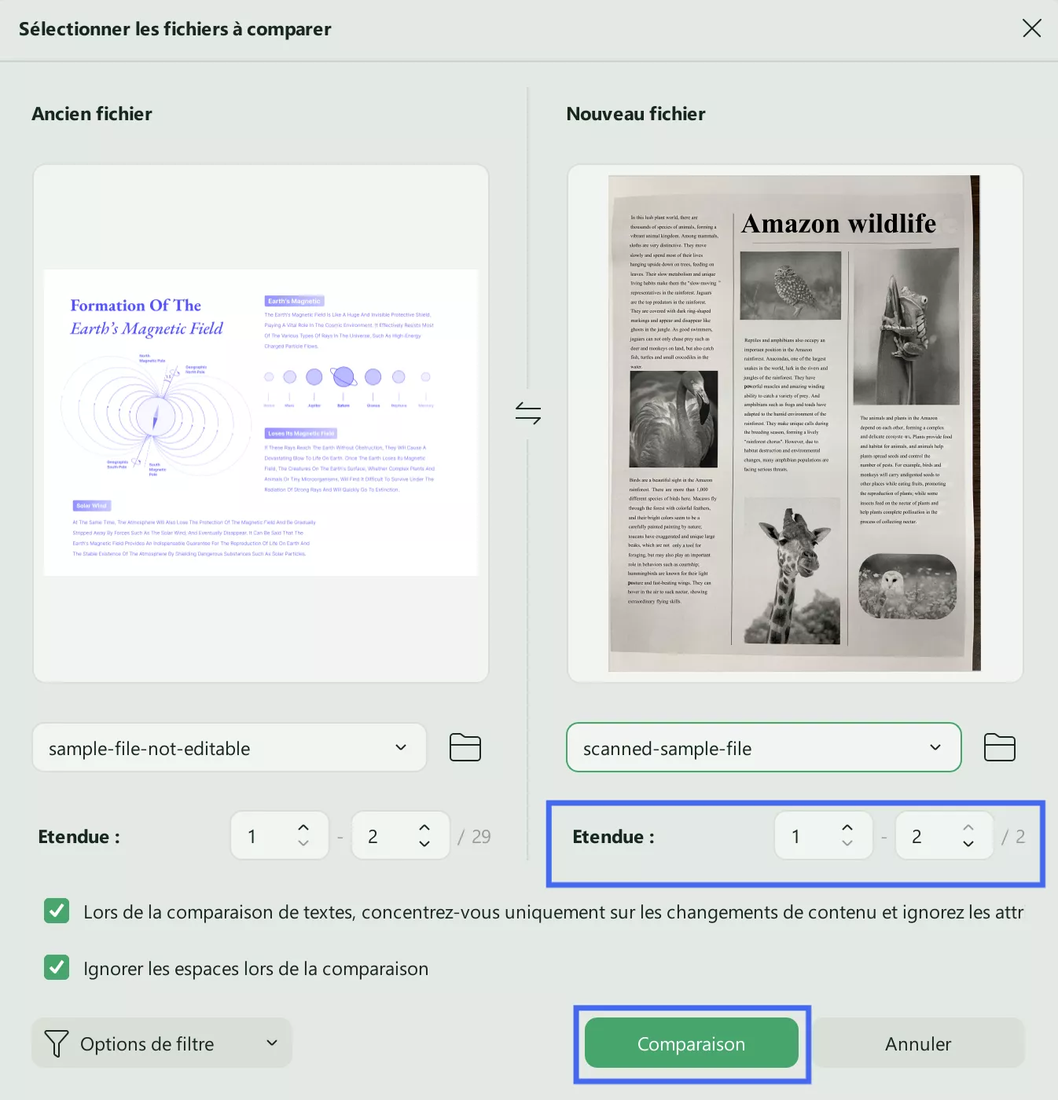Click the Nouveau fichier heading

(x=636, y=114)
